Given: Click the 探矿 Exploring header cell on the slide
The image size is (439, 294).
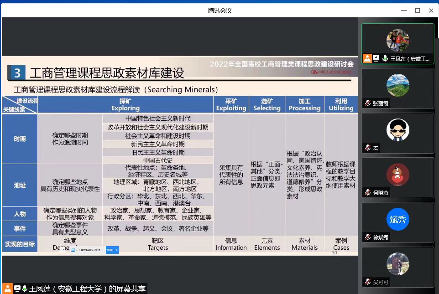Looking at the screenshot, I should [125, 104].
